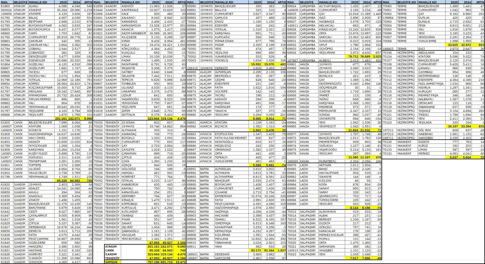485x264 pixels.
Task: Click the Kavak MURATBEYLİ neighborhood cell
Action: [x=328, y=161]
